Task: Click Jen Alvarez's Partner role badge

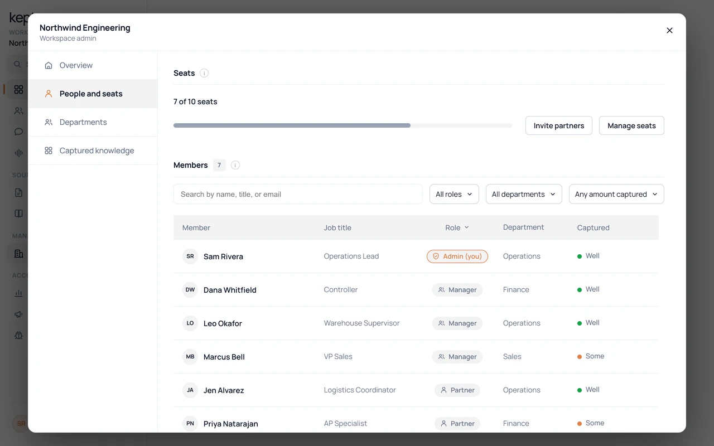Action: click(457, 390)
